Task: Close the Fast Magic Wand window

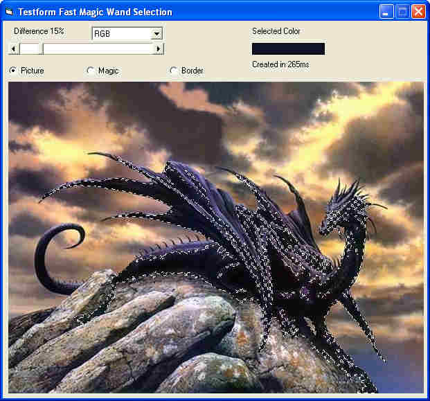Action: point(418,12)
